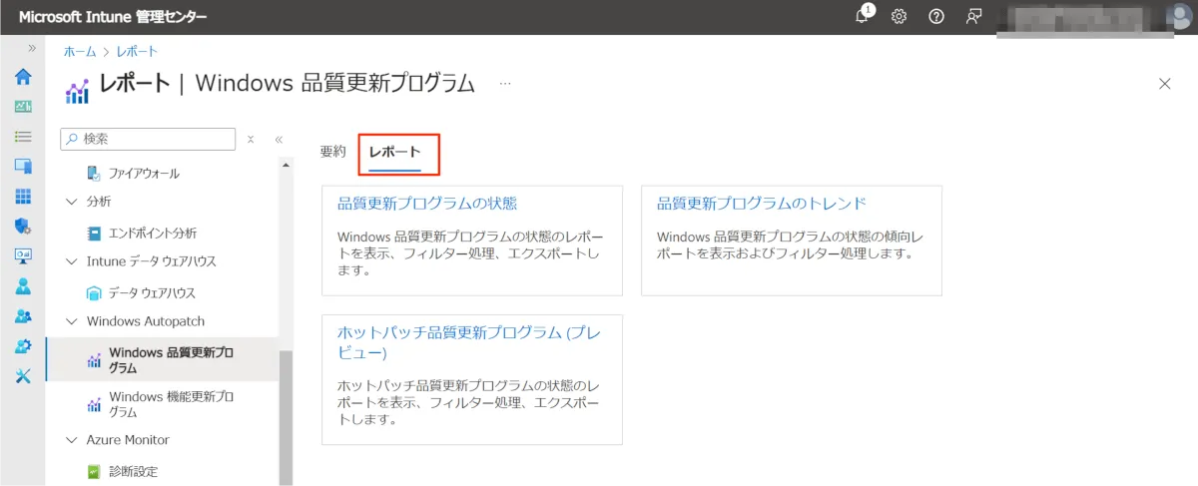This screenshot has height=486, width=1198.
Task: Open Troubleshooting tools icon in sidebar
Action: click(x=23, y=376)
